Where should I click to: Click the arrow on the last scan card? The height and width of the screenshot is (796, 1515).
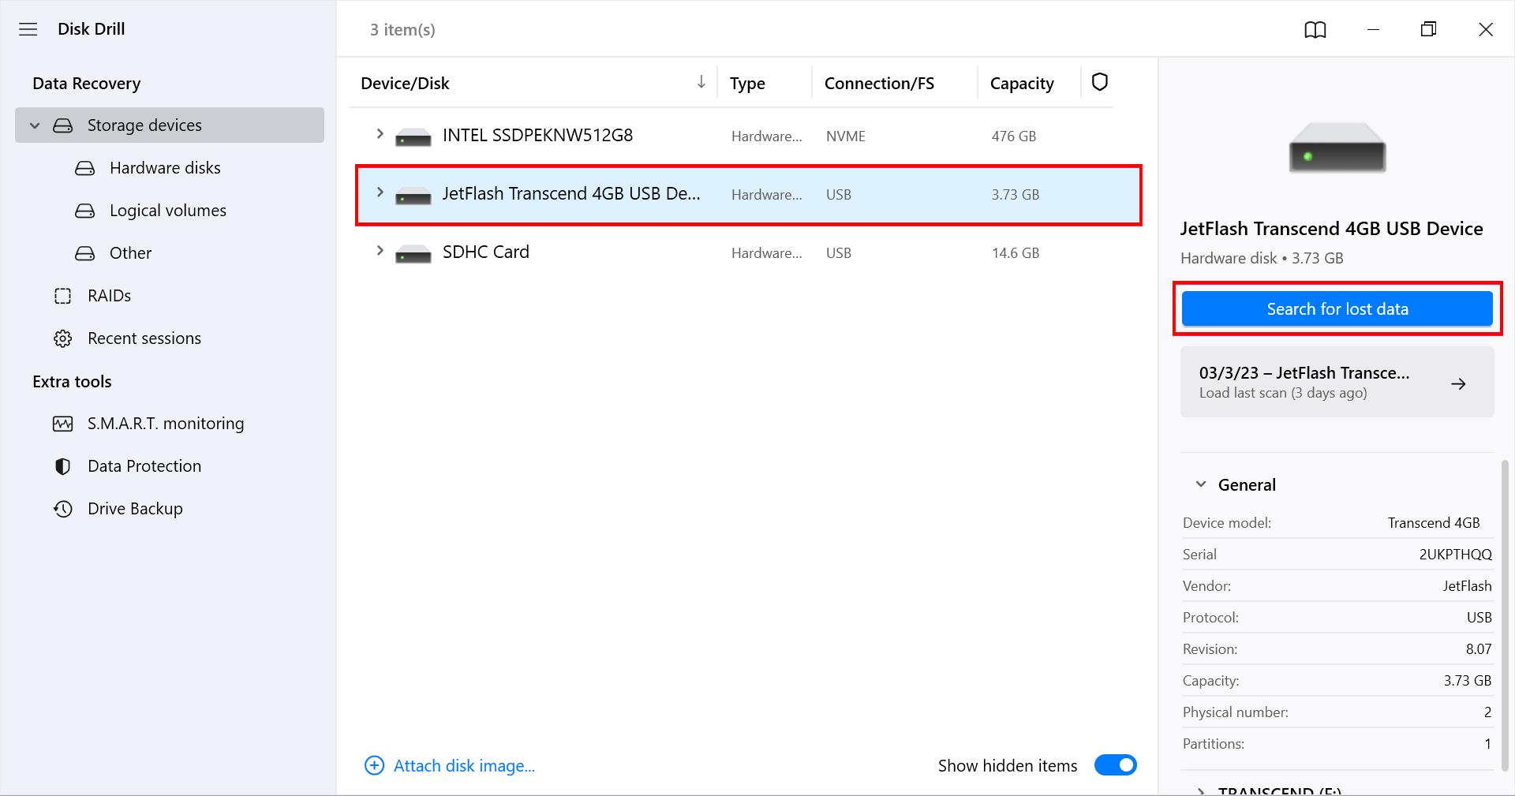(x=1458, y=383)
